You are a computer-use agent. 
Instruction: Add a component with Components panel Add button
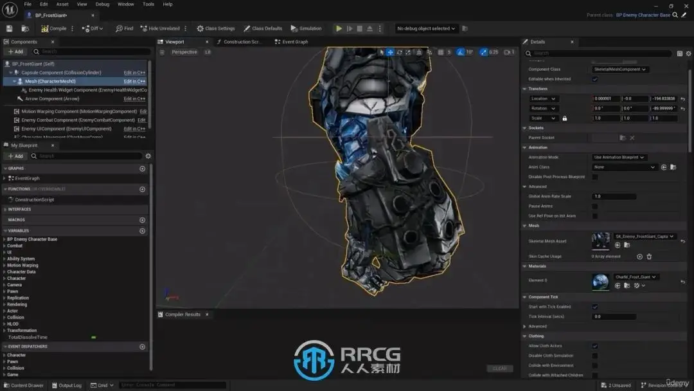15,51
